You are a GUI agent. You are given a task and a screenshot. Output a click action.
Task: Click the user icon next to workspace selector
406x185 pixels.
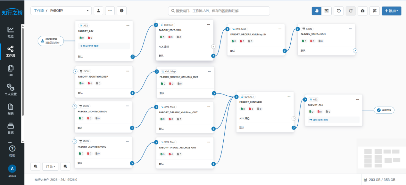click(98, 11)
